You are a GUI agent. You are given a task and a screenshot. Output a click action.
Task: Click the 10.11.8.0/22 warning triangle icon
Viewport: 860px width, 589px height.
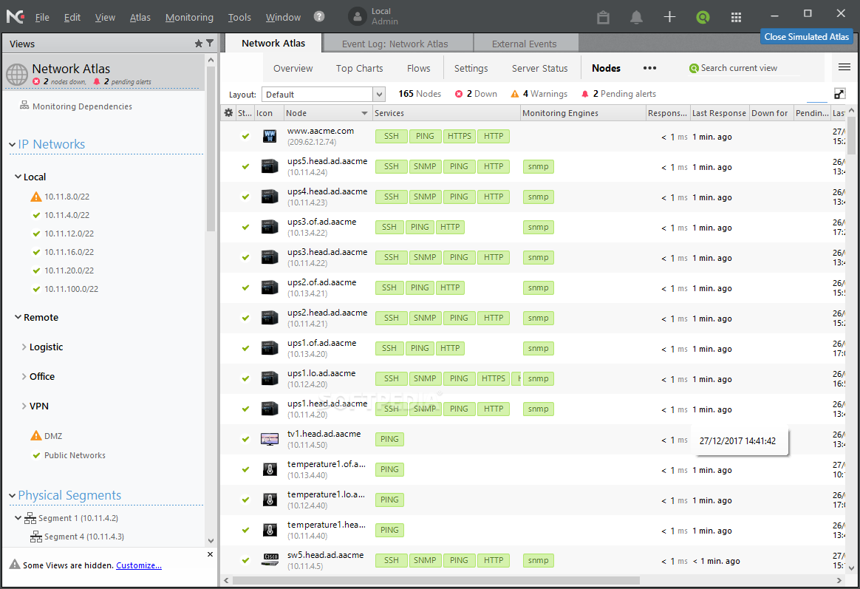pyautogui.click(x=36, y=197)
